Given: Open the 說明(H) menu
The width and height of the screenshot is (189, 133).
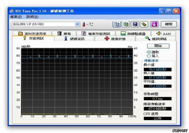Looking at the screenshot, I should [x=32, y=17].
